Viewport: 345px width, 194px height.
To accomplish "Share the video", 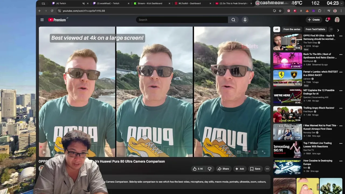I will [x=223, y=169].
